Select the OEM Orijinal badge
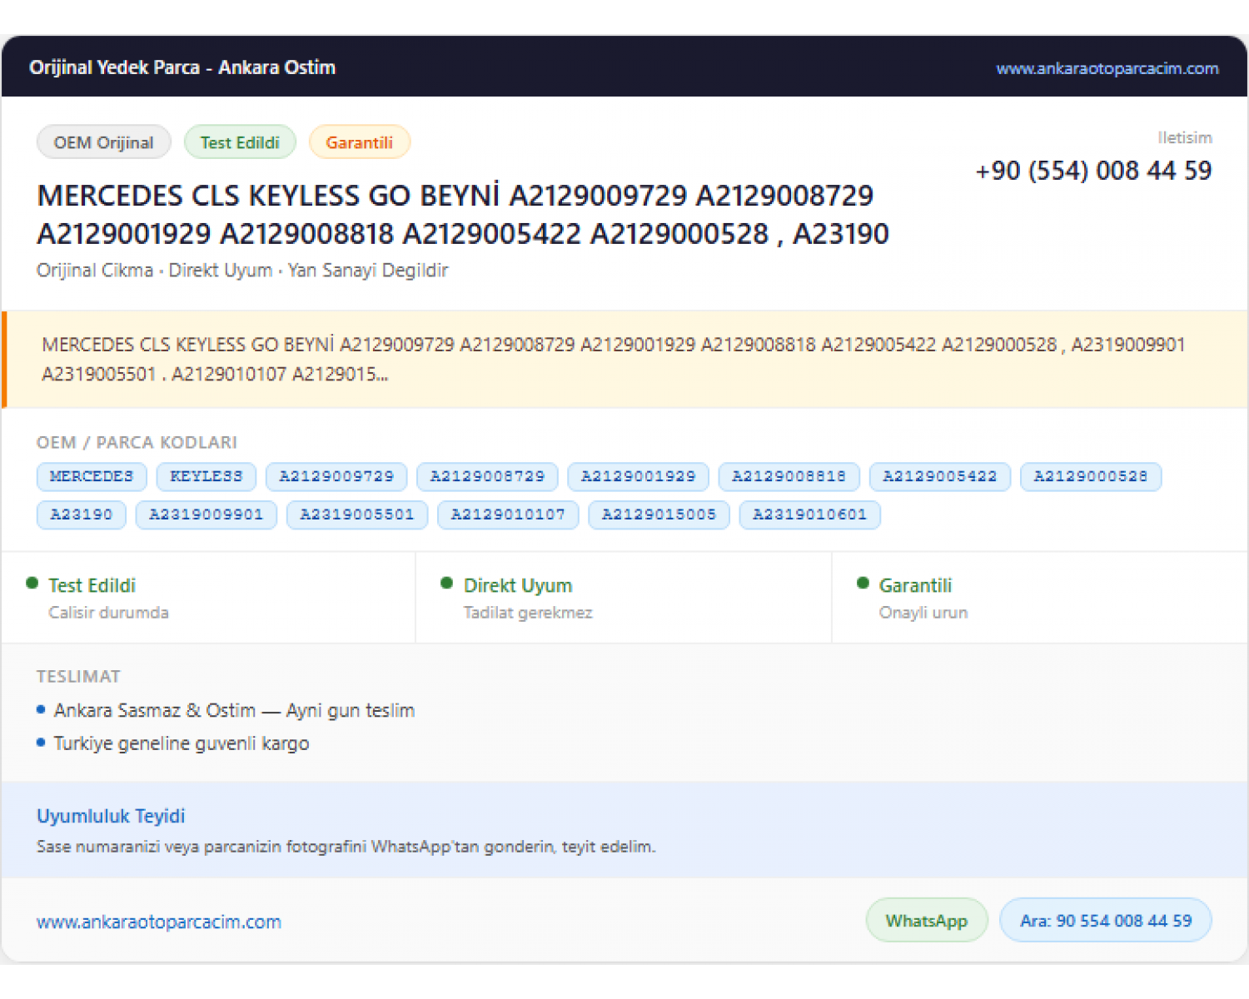Viewport: 1249px width, 999px height. [x=104, y=142]
